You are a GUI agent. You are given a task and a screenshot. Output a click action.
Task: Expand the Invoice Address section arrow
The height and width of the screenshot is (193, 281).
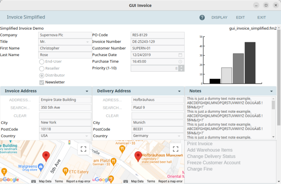(87, 91)
